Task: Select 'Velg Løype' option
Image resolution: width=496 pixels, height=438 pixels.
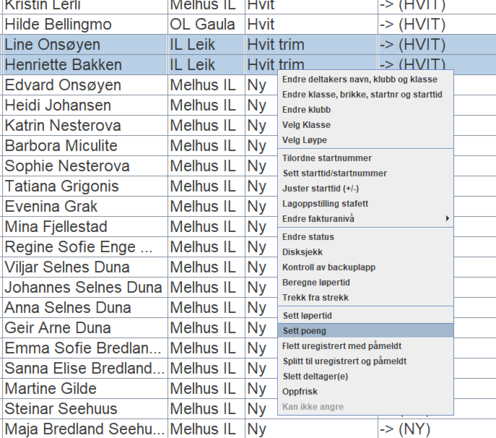Action: tap(305, 140)
